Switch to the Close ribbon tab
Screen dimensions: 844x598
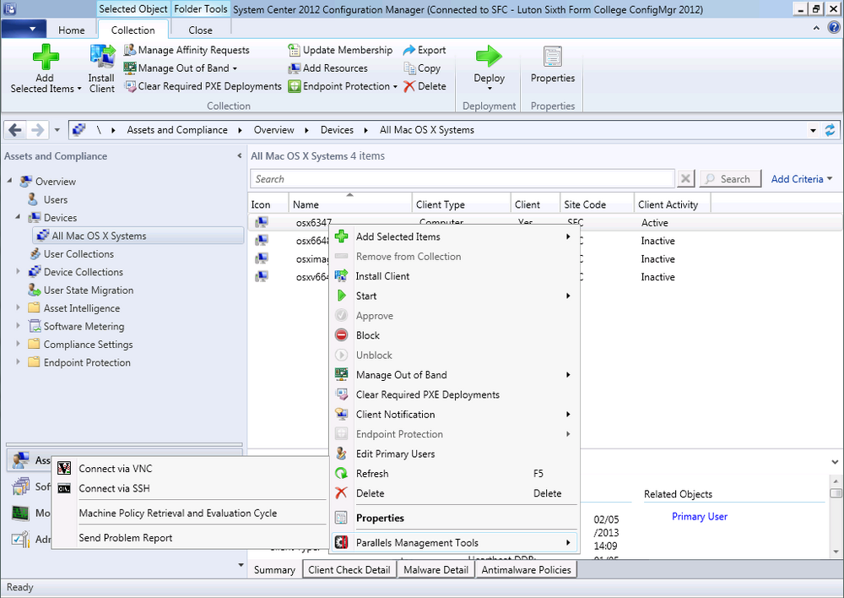click(x=200, y=30)
